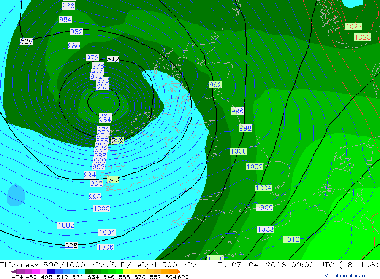
Task: Click the '1006' label on the green area
Action: [x=264, y=207]
